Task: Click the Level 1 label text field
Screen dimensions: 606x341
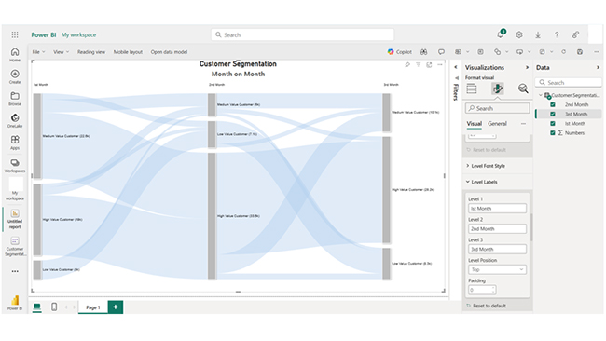Action: click(497, 209)
